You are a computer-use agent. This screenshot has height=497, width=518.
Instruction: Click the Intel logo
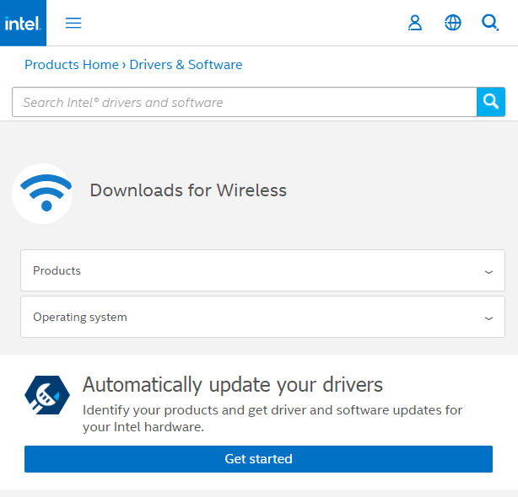tap(23, 23)
